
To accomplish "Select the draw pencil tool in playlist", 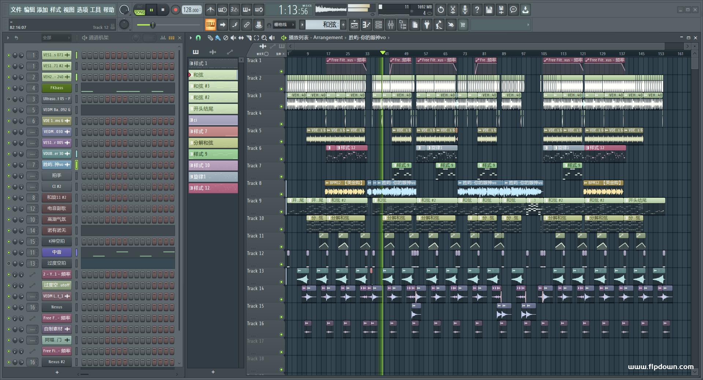I will pos(210,38).
